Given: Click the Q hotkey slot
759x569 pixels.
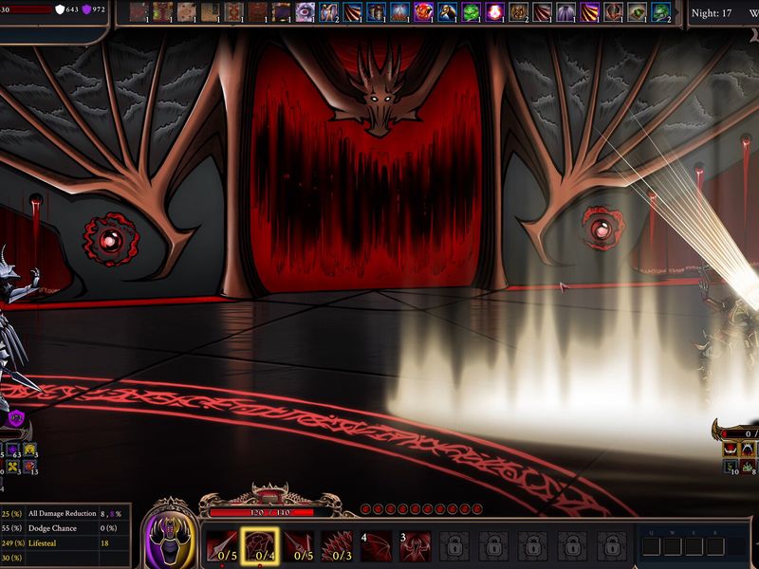Looking at the screenshot, I should (x=652, y=546).
